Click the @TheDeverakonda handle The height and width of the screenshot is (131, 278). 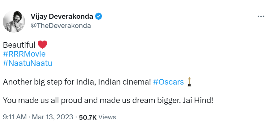tap(61, 26)
